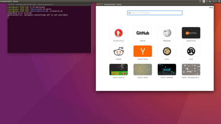
Task: Open the sound volume indicator
Action: (210, 1)
